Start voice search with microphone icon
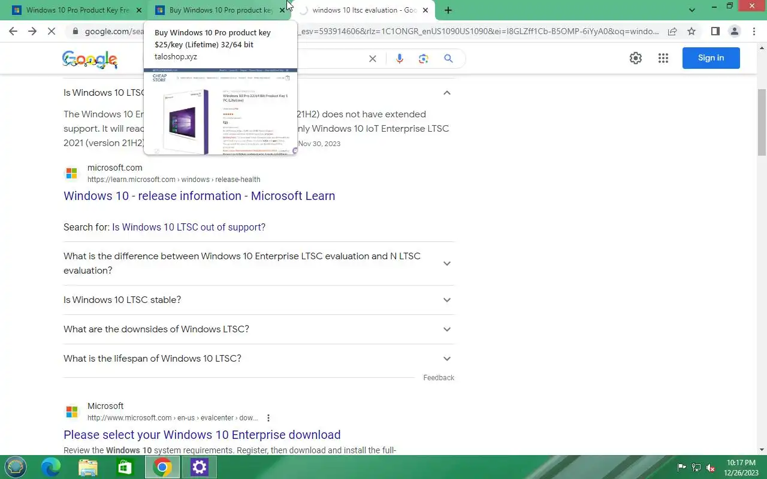 pyautogui.click(x=400, y=59)
